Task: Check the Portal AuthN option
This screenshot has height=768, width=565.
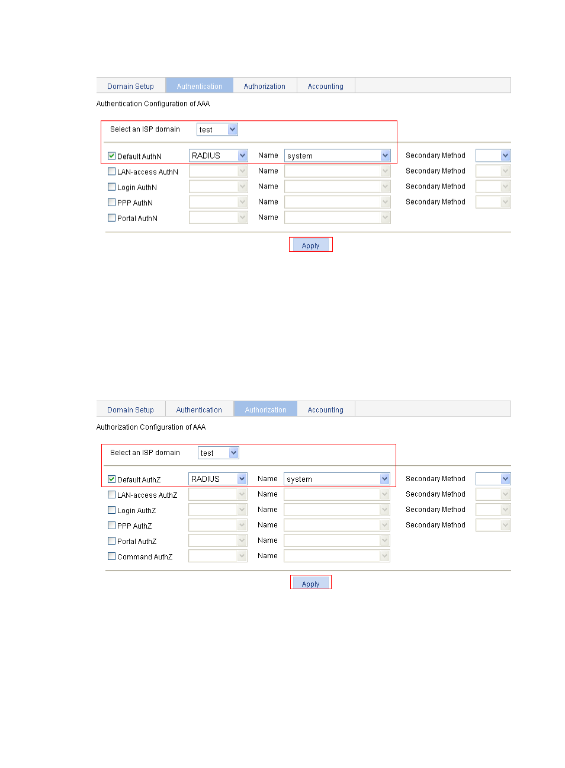Action: click(111, 217)
